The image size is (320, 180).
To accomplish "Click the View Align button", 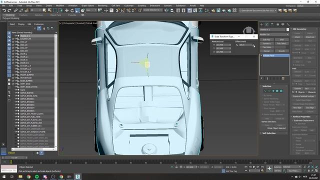I will coord(297,107).
